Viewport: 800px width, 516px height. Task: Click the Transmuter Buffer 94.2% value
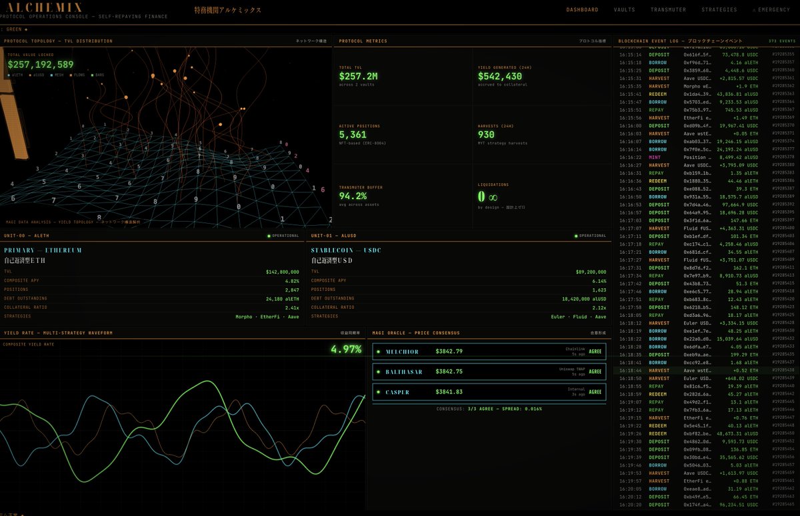point(353,196)
